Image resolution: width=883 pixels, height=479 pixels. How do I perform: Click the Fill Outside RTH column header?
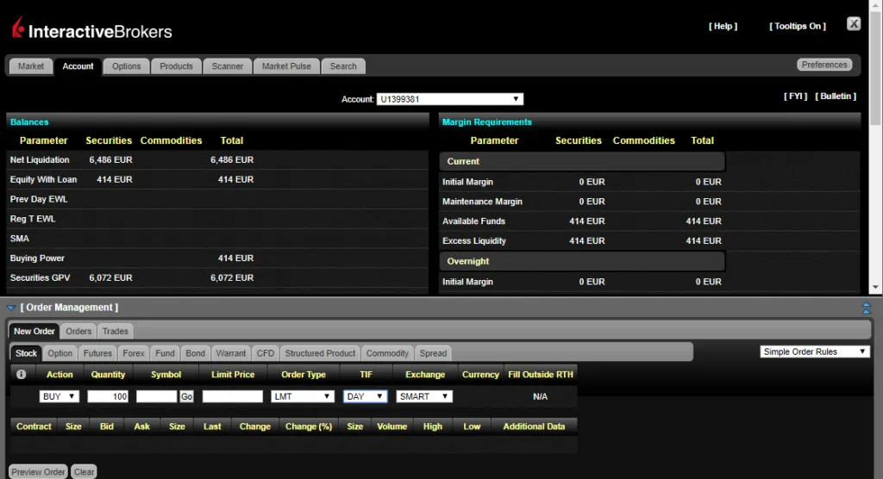pos(540,374)
